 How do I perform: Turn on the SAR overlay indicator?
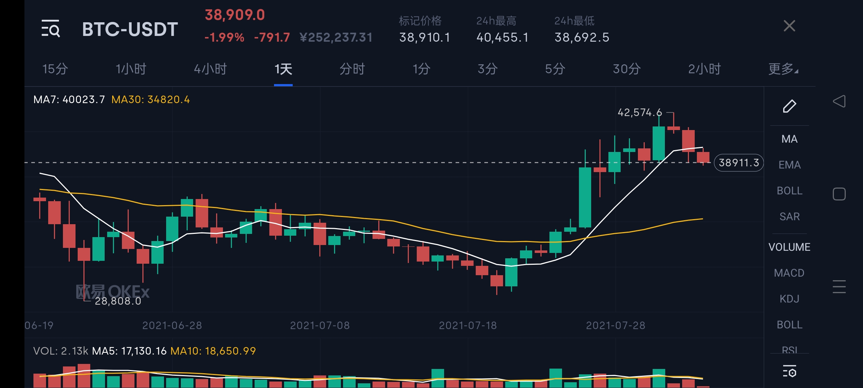(x=789, y=217)
